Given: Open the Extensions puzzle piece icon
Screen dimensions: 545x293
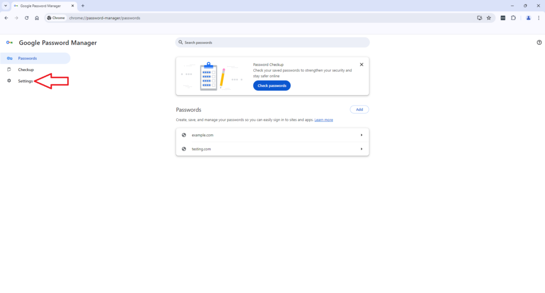Looking at the screenshot, I should [513, 18].
